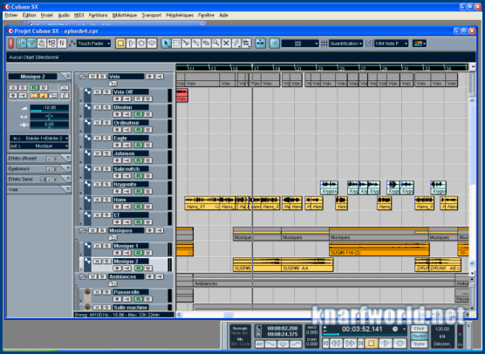Open the 1/64 Note quantize dropdown
Viewport: 485px width, 354px height.
pos(392,44)
